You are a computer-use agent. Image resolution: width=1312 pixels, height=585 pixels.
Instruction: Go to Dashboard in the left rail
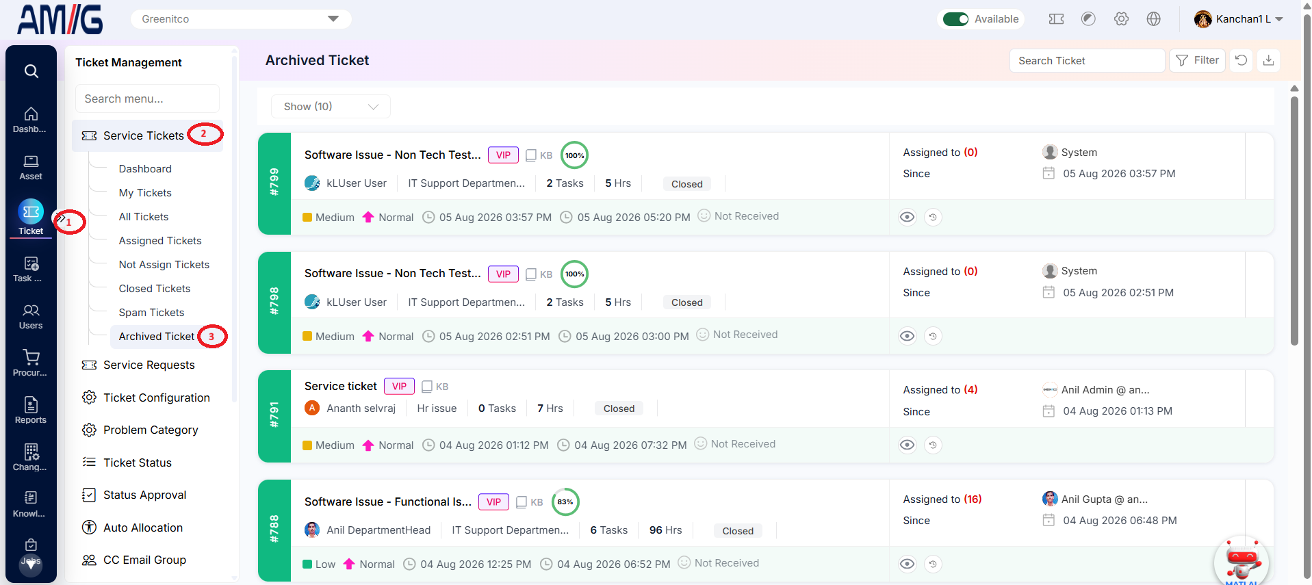tap(31, 120)
